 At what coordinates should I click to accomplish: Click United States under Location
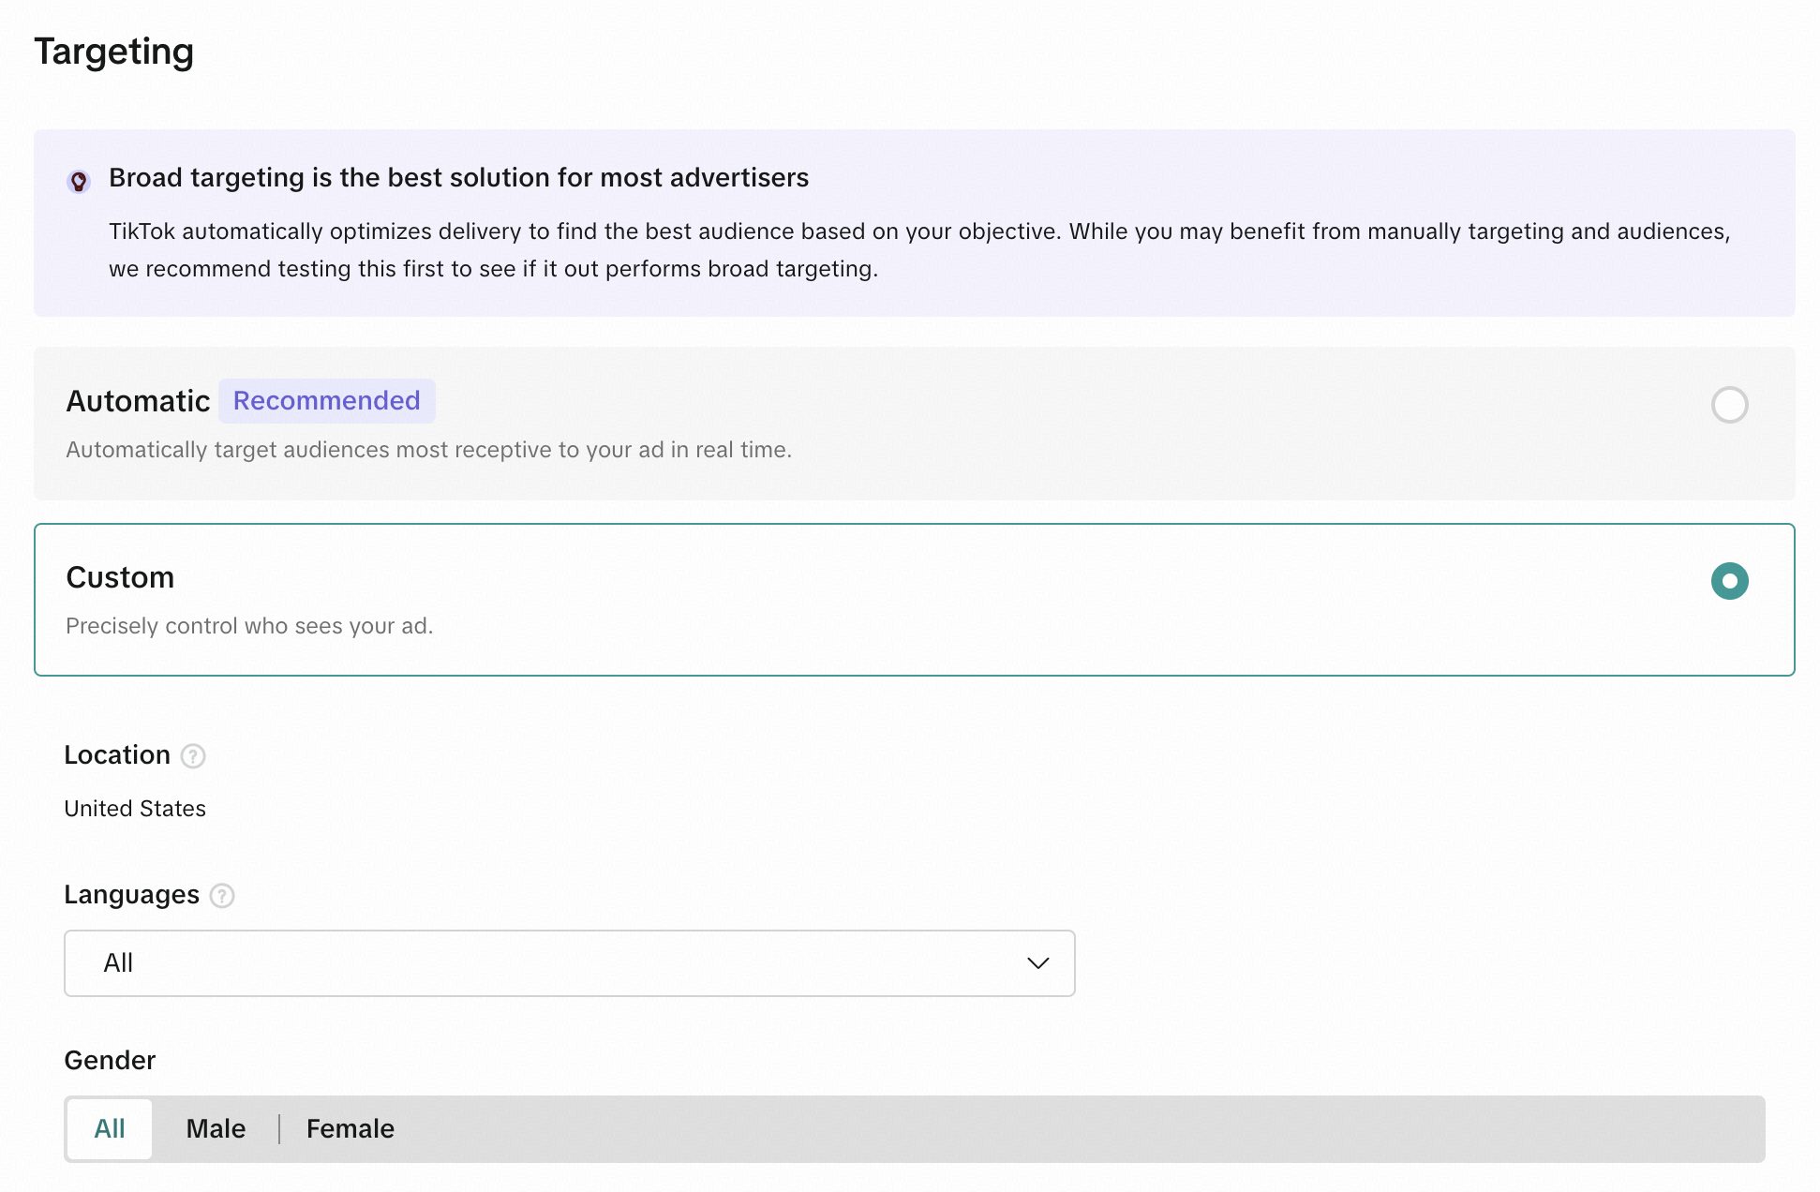tap(134, 808)
